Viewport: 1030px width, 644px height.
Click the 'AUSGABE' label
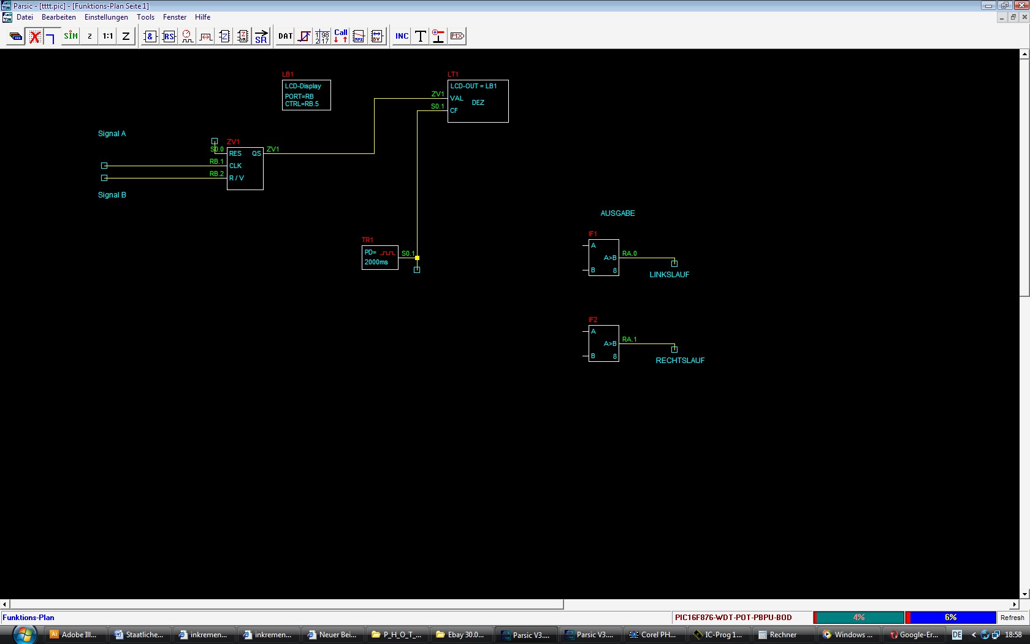point(617,213)
